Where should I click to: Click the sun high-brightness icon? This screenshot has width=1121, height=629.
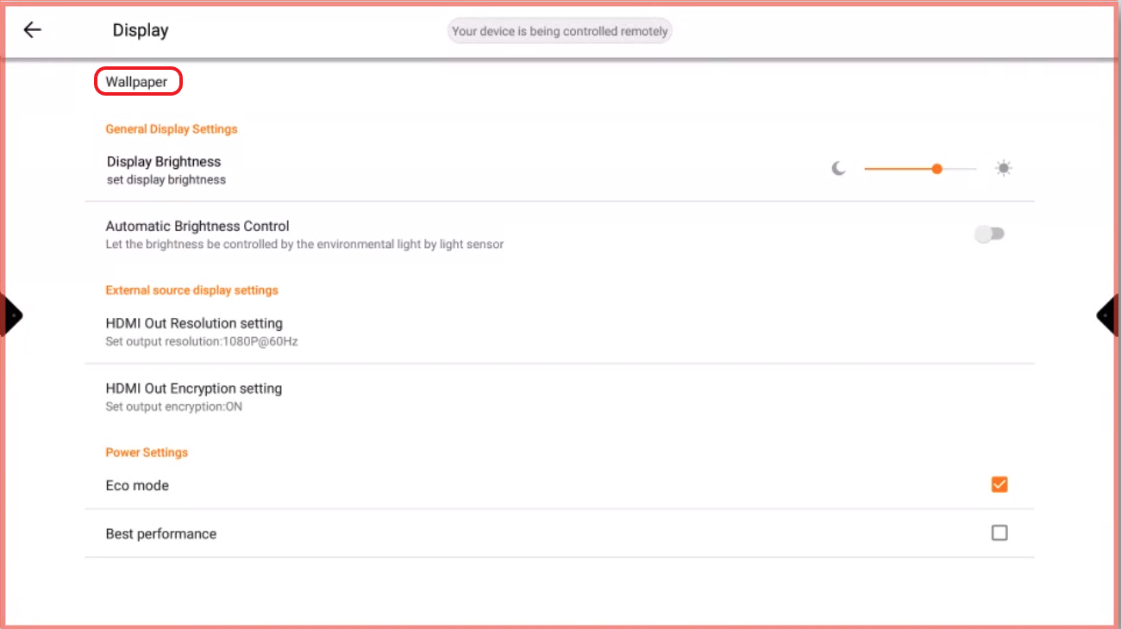(1003, 169)
